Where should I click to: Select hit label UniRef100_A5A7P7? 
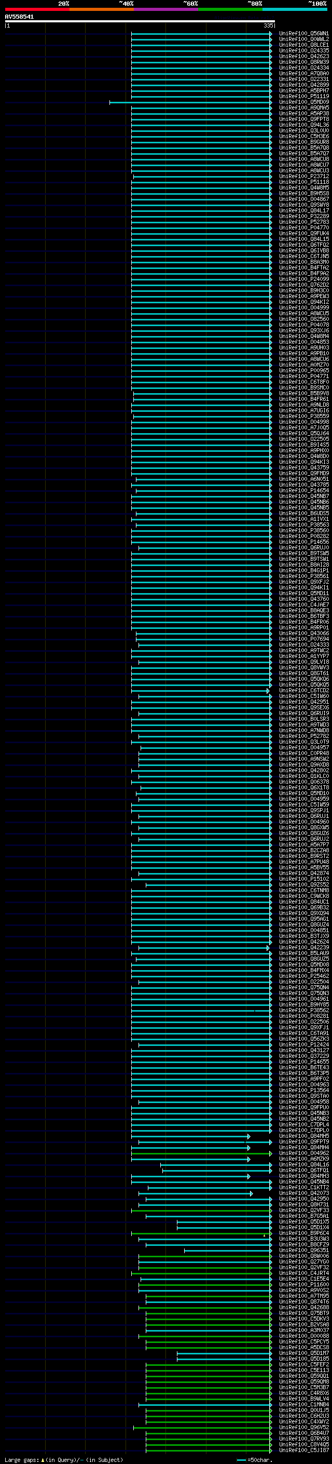click(304, 844)
